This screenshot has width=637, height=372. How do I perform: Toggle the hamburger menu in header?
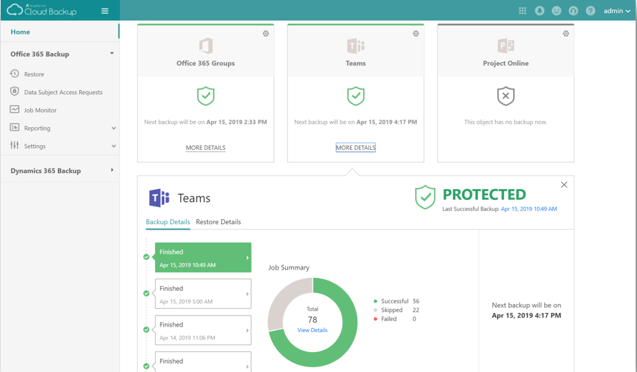105,11
